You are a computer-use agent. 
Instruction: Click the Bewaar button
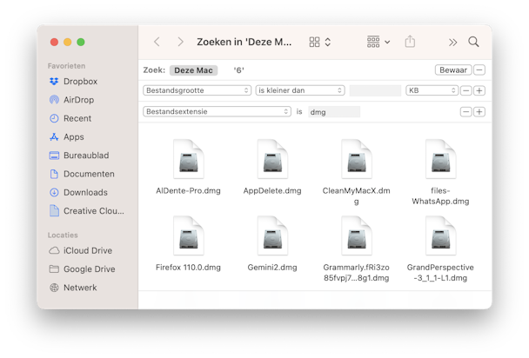tap(453, 70)
